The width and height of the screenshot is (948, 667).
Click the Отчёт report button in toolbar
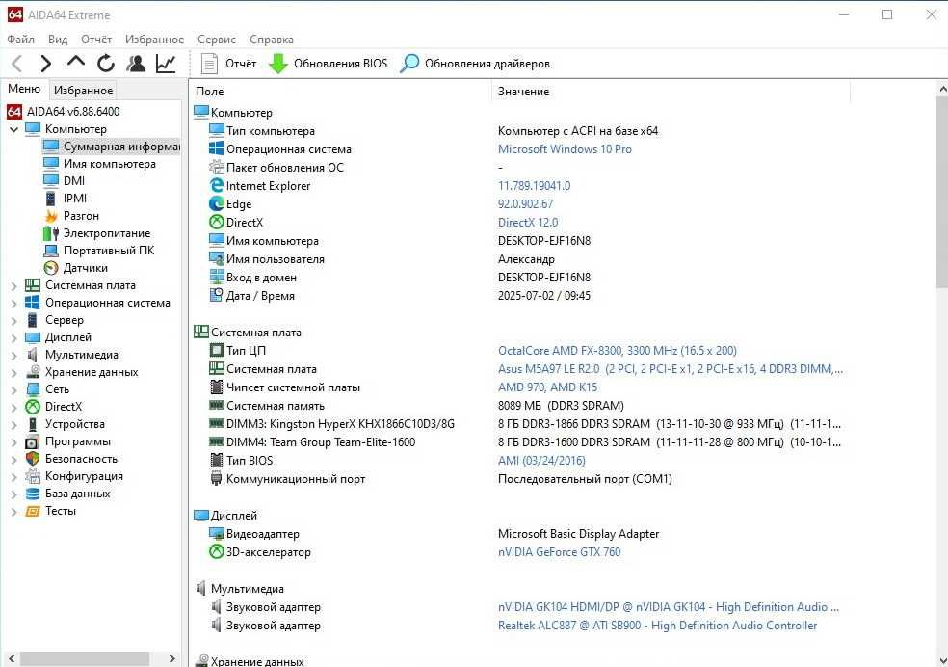tap(228, 64)
